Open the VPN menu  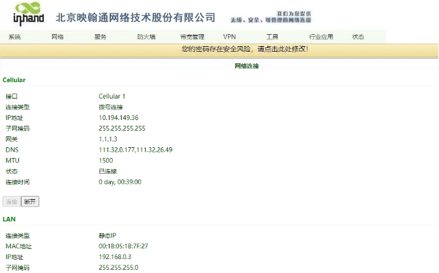[229, 37]
